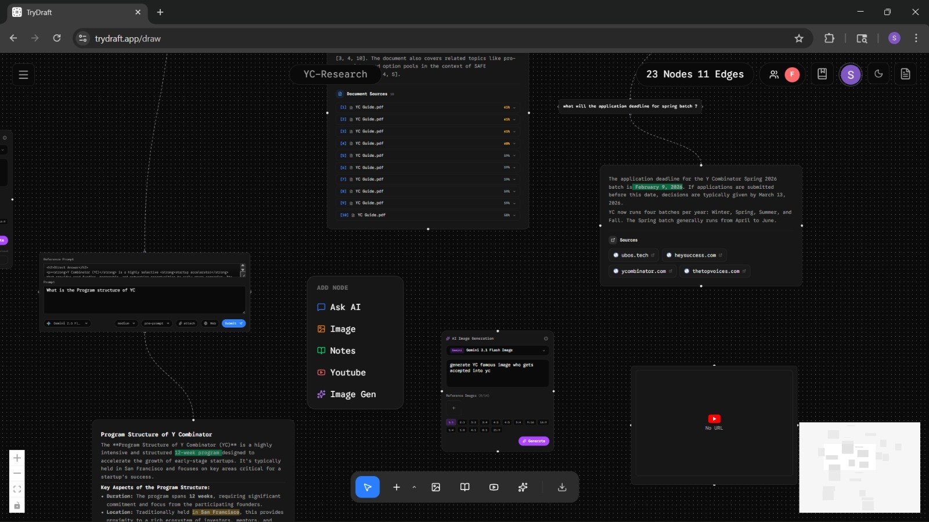Image resolution: width=929 pixels, height=522 pixels.
Task: Open the hamburger sidebar menu
Action: (23, 74)
